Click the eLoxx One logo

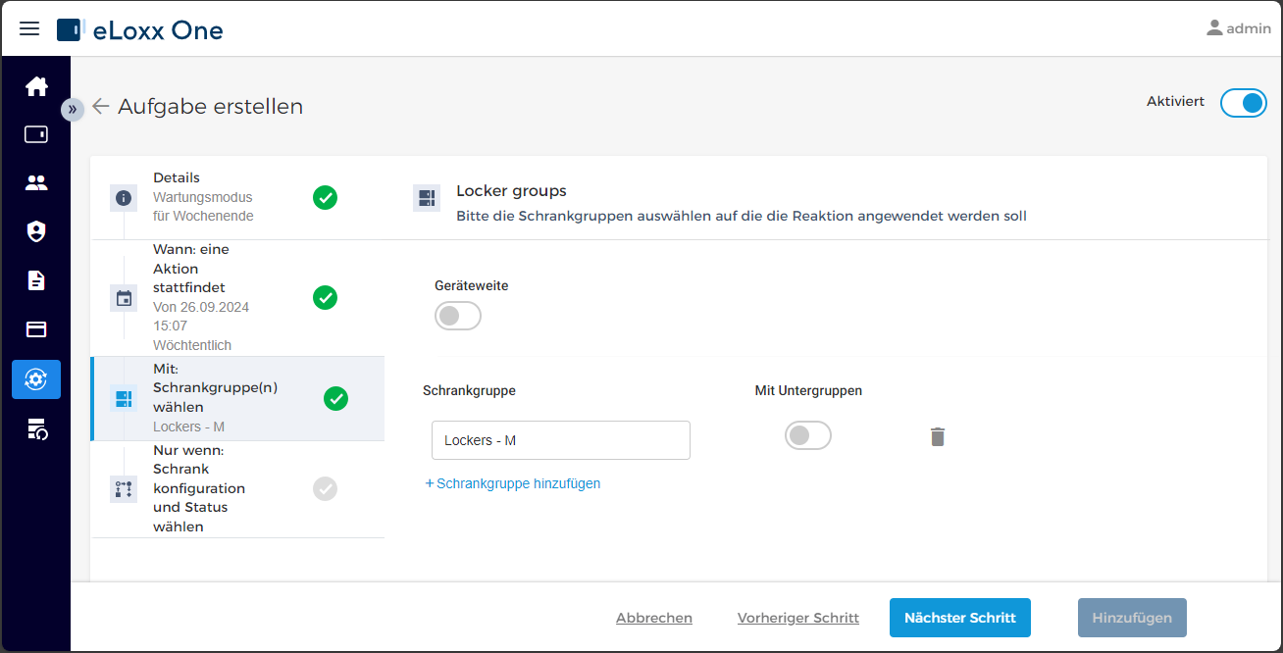[140, 30]
